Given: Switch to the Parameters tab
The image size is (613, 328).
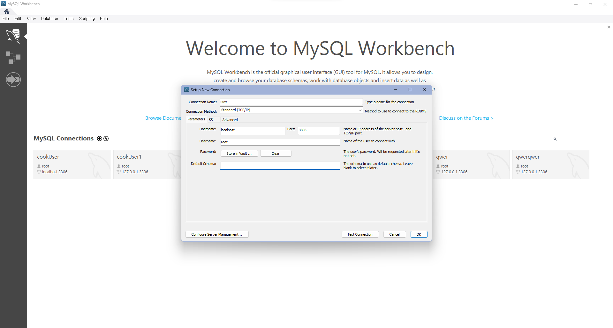Looking at the screenshot, I should pyautogui.click(x=196, y=119).
